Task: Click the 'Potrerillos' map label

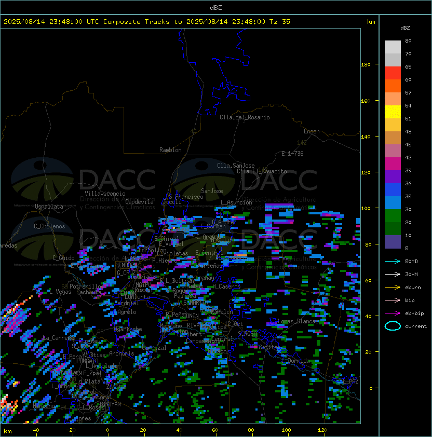Action: [87, 286]
